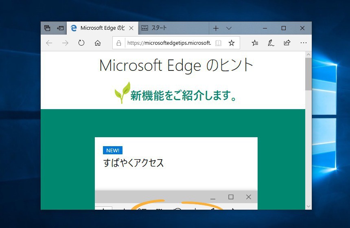Show tab previews with chevron button
Screen dimensions: 350x228
229,28
